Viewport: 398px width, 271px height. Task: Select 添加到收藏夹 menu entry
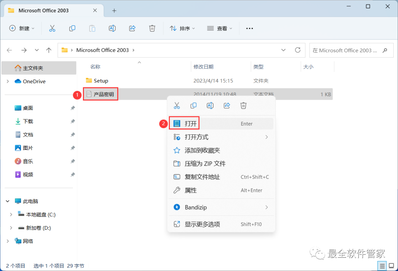(x=221, y=150)
